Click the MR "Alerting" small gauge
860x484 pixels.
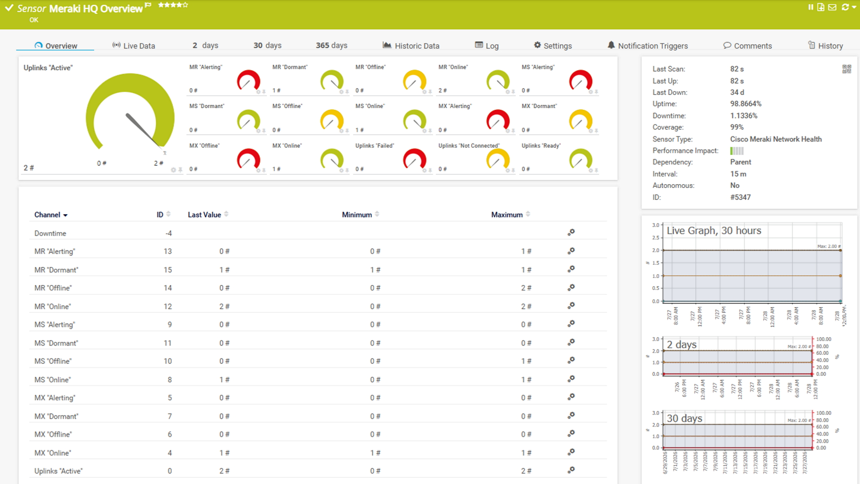coord(248,81)
